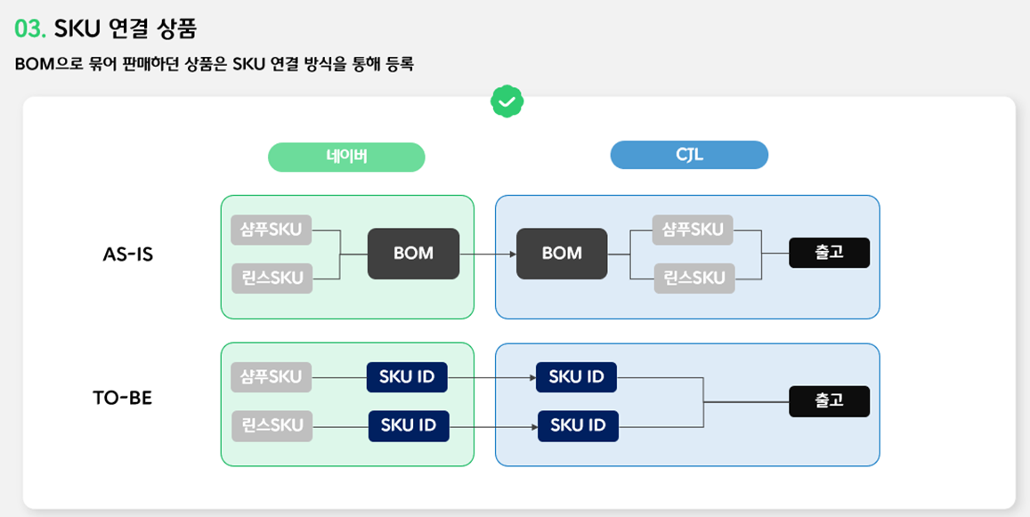
Task: Click 샴푸SKU in the TO-BE 네이버 box
Action: pyautogui.click(x=272, y=377)
